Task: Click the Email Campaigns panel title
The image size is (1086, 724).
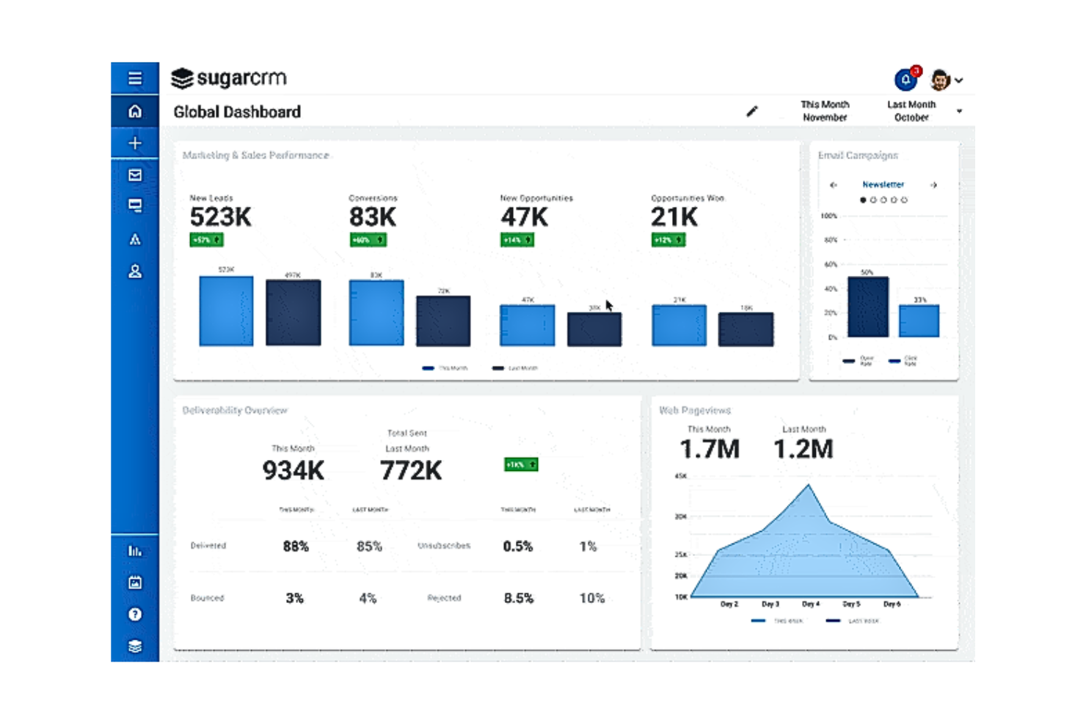Action: (858, 156)
